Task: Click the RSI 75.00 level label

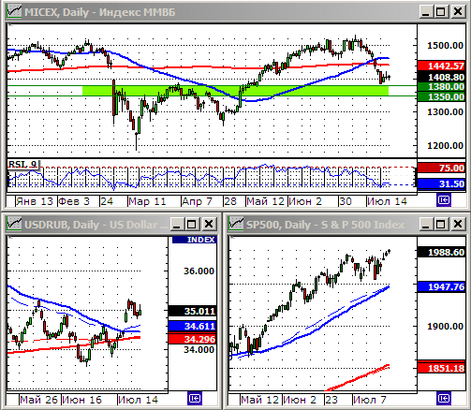Action: [442, 168]
